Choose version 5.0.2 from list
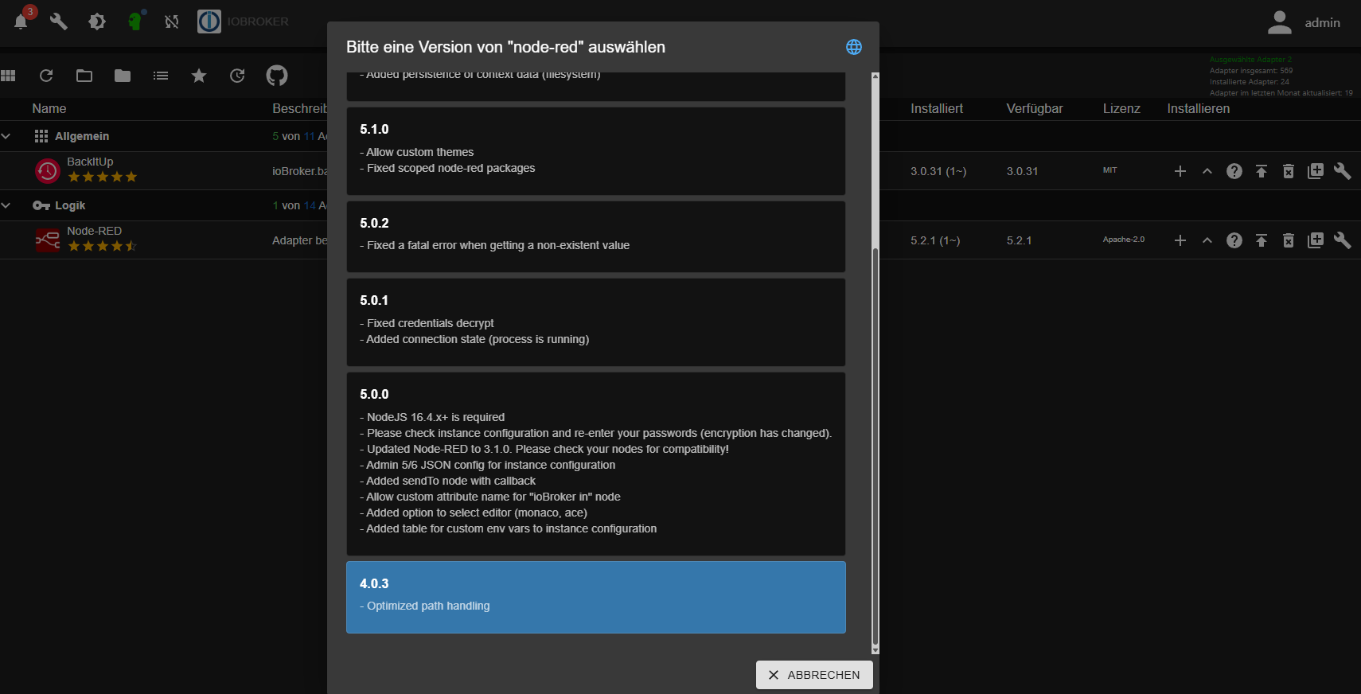 tap(595, 236)
